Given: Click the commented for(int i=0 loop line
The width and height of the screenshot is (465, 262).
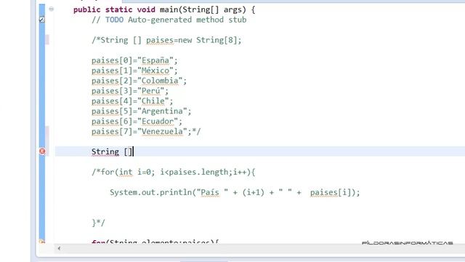Looking at the screenshot, I should 174,172.
